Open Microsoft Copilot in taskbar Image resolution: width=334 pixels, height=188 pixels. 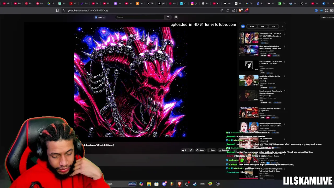(141, 184)
